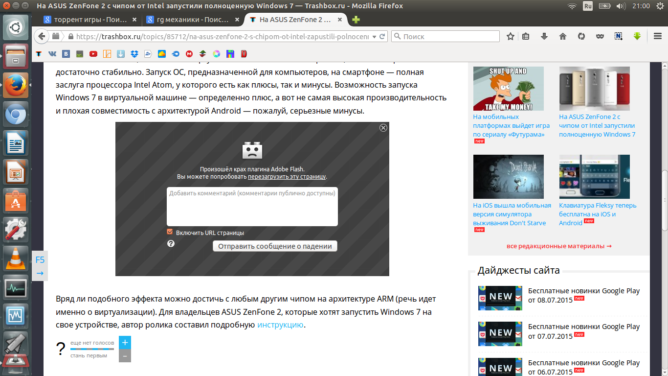Open the ASUS ZenFone phones thumbnail
Image resolution: width=668 pixels, height=376 pixels.
tap(595, 89)
